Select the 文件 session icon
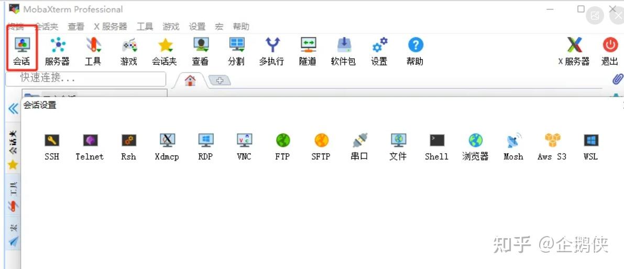624x269 pixels. click(398, 147)
